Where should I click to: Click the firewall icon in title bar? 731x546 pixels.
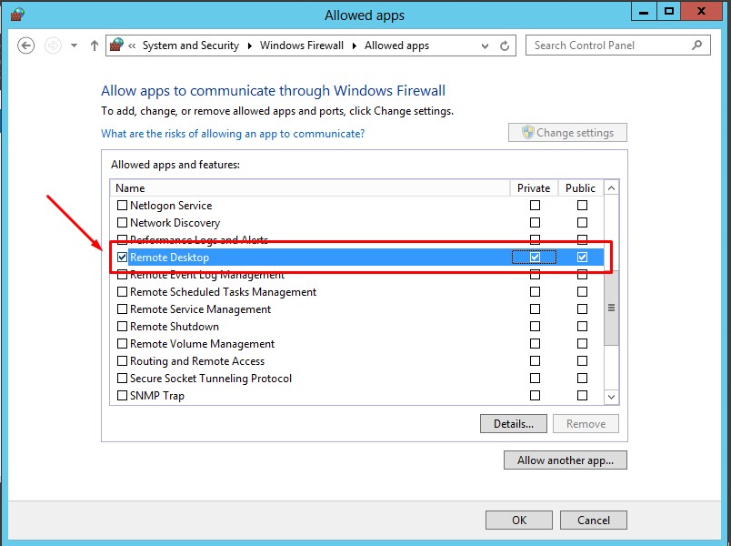17,15
